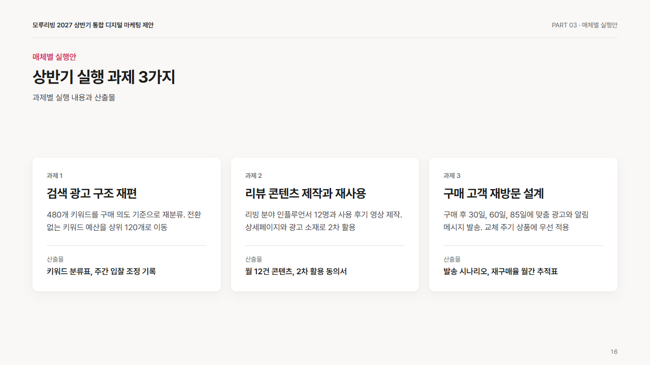Image resolution: width=650 pixels, height=365 pixels.
Task: Select '발송 시나리오, 재구매율 월간 추적표' text
Action: point(501,271)
